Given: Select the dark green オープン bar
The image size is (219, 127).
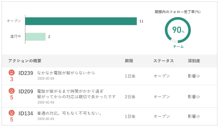Looking at the screenshot, I should tap(81, 21).
